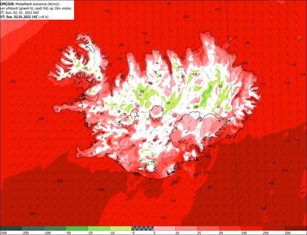Viewport: 307px width, 235px height.
Task: Click the checkered swatch between -5 and 5
Action: click(x=142, y=228)
